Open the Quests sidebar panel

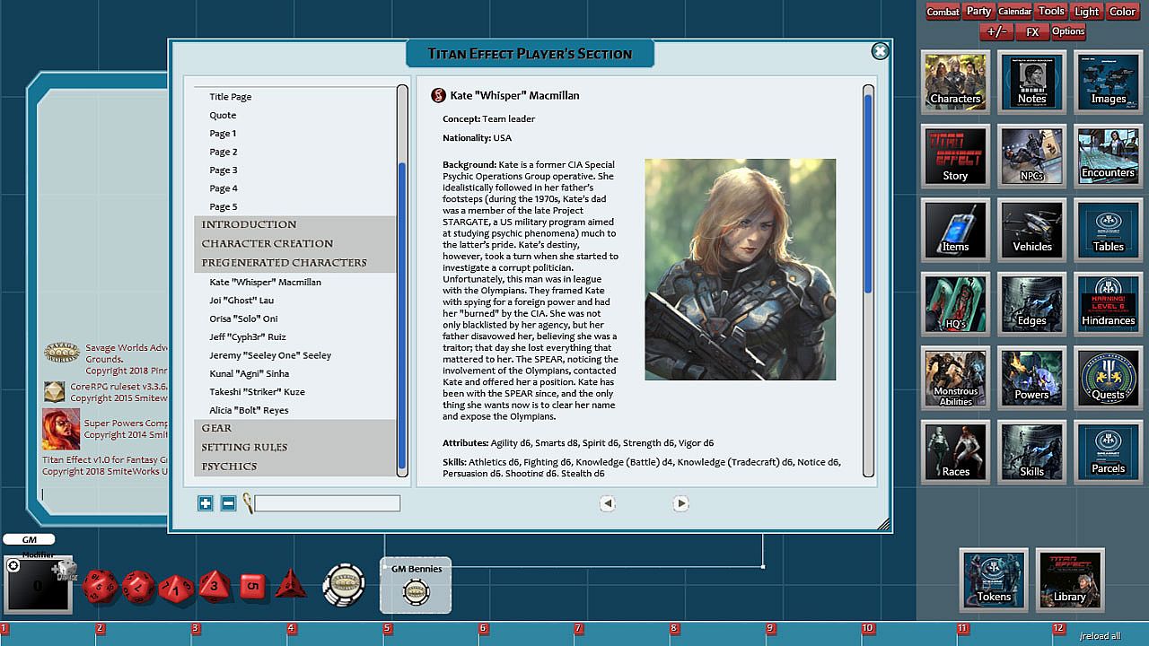(x=1109, y=378)
